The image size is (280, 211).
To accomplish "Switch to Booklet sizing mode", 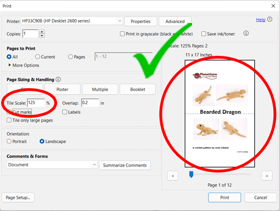I will click(x=138, y=89).
